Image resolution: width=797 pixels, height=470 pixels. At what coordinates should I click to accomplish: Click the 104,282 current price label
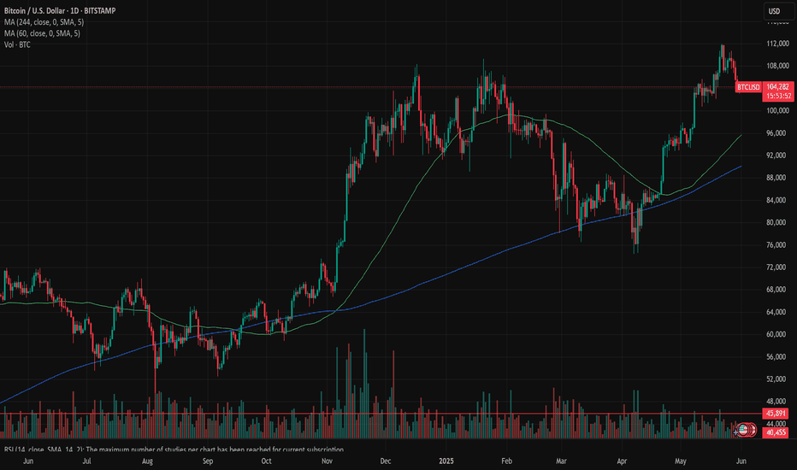pos(777,87)
